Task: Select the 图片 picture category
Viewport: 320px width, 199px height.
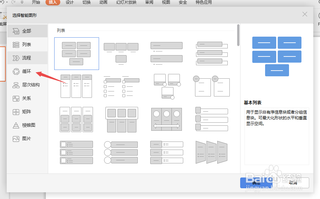Action: (27, 138)
